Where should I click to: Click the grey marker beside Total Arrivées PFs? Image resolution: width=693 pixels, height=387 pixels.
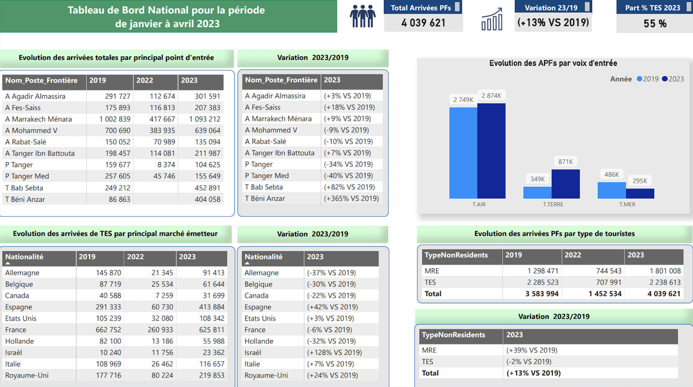pyautogui.click(x=457, y=7)
